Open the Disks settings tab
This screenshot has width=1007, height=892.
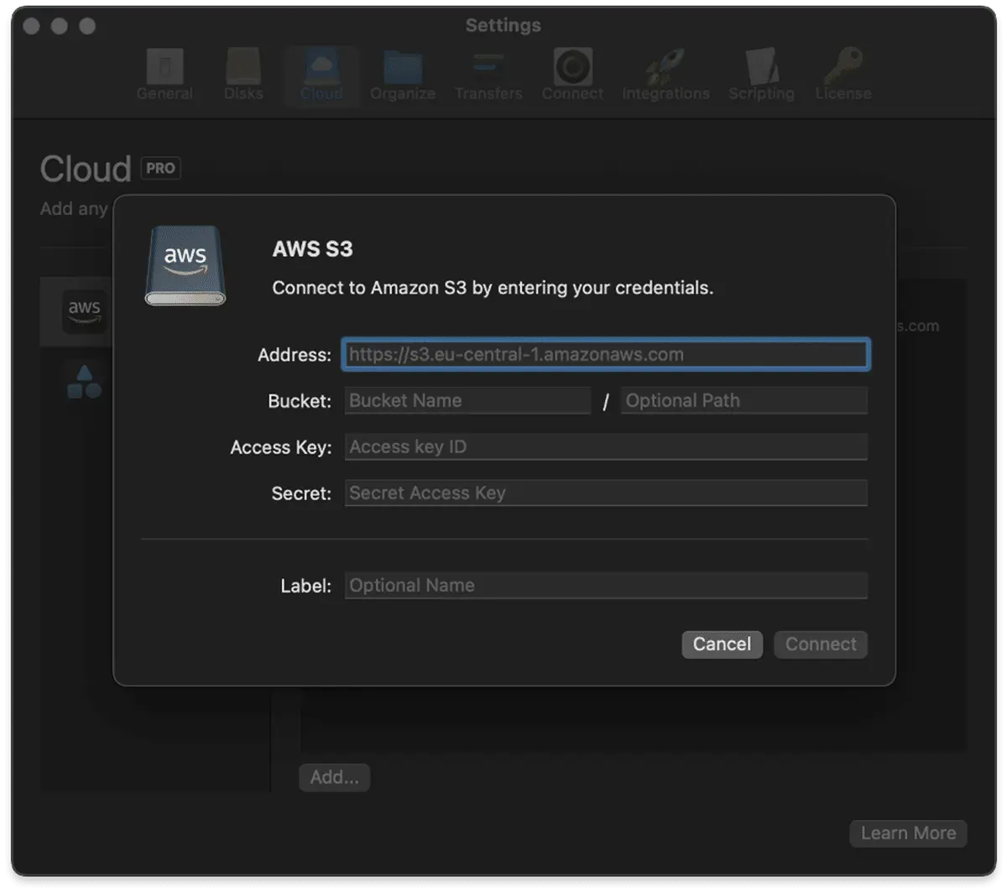tap(243, 75)
